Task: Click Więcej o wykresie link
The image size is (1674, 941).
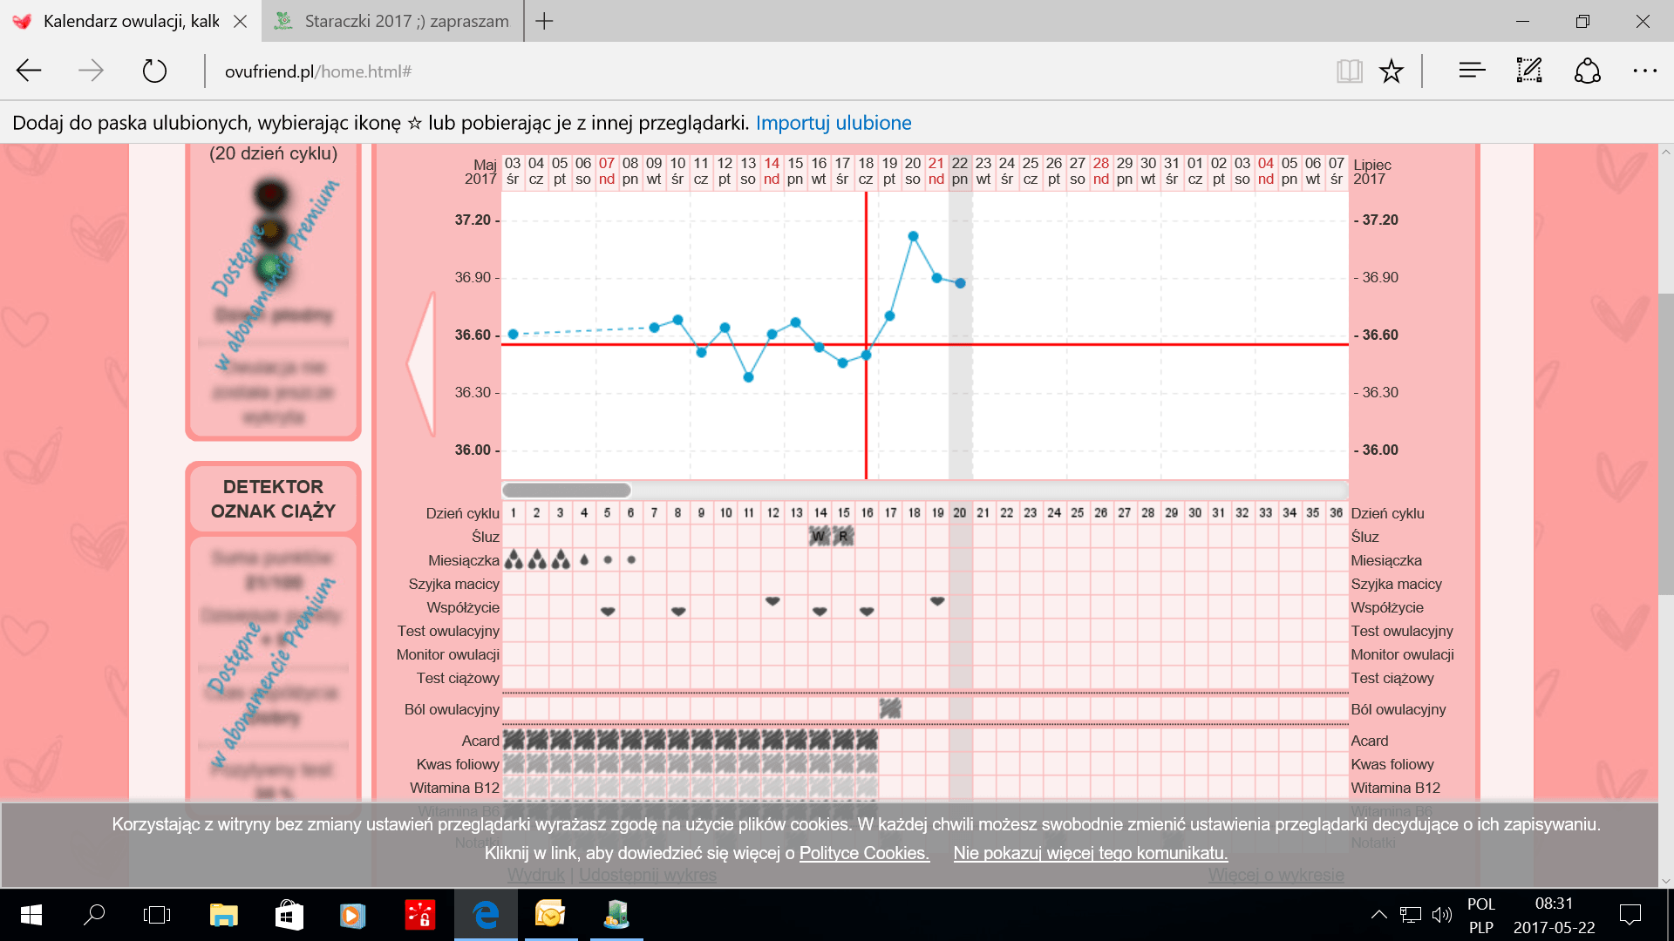Action: click(x=1276, y=875)
